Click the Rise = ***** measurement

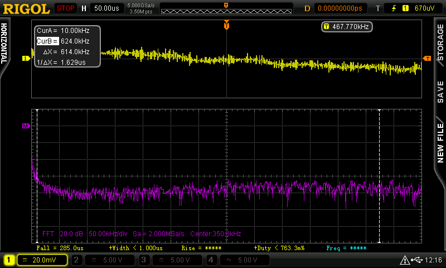pyautogui.click(x=201, y=248)
